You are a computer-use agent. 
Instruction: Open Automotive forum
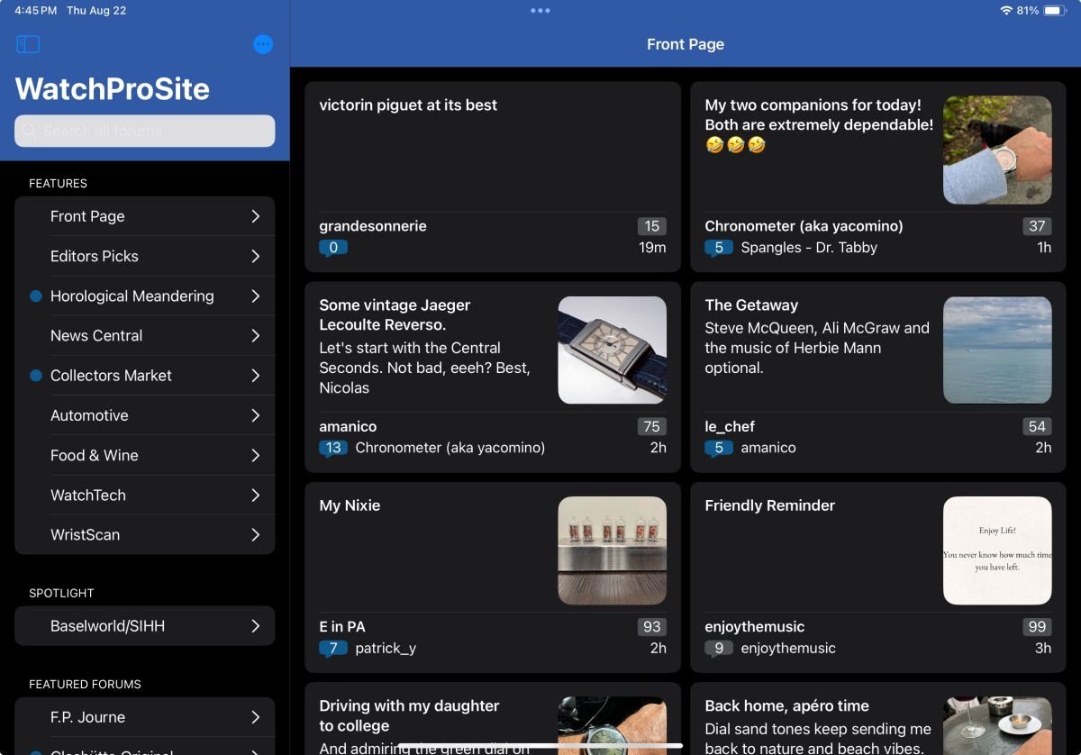[145, 415]
